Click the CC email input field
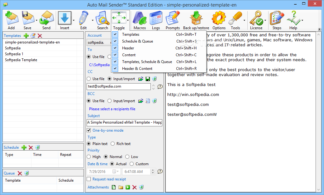This screenshot has width=324, height=195. click(119, 87)
